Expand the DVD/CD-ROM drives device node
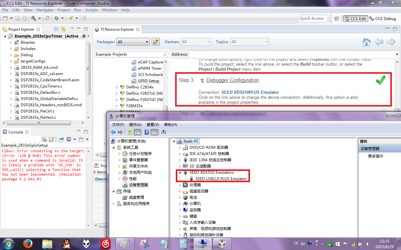The width and height of the screenshot is (401, 250). coord(180,147)
